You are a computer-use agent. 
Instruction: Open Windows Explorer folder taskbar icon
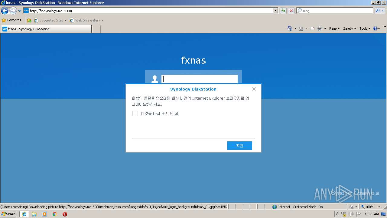34,214
